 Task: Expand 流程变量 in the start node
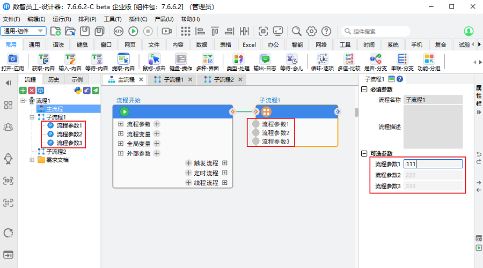121,133
